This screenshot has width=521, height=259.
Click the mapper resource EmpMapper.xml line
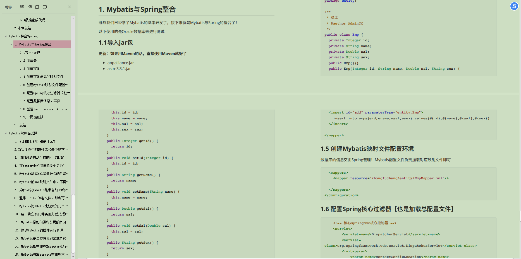point(391,178)
